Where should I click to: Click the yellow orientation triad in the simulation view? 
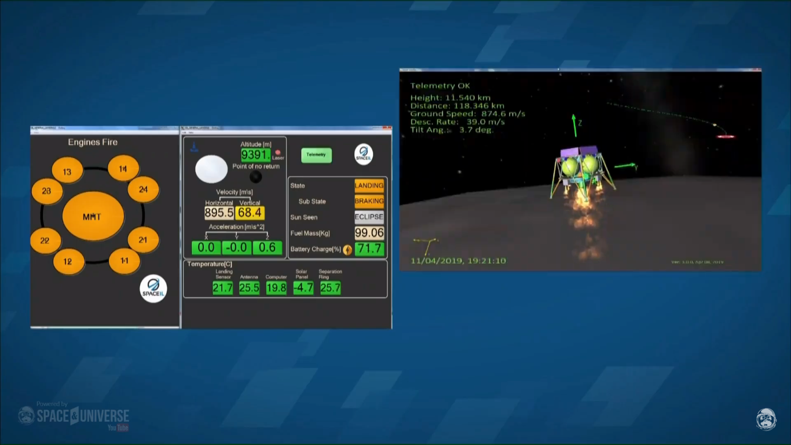pos(426,246)
